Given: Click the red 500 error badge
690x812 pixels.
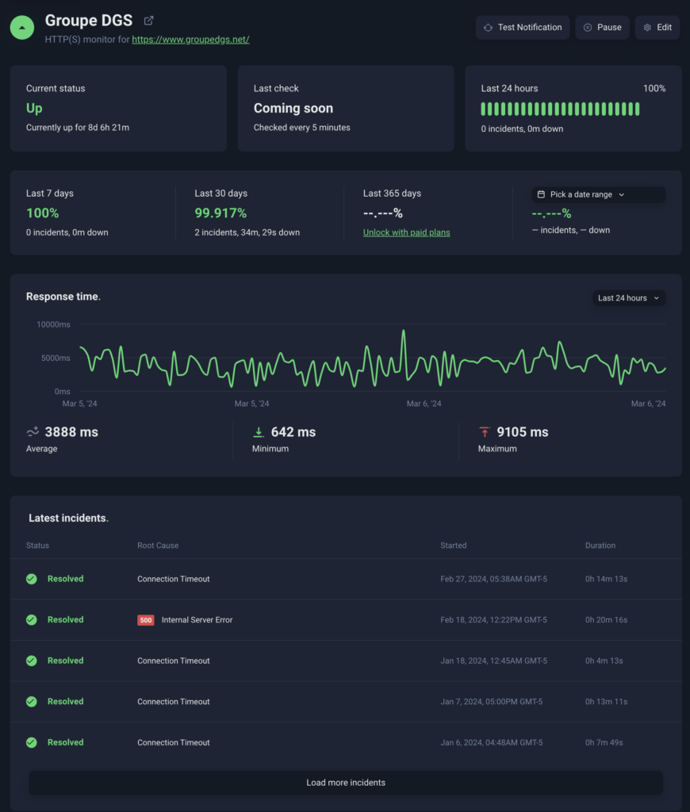Looking at the screenshot, I should (146, 620).
